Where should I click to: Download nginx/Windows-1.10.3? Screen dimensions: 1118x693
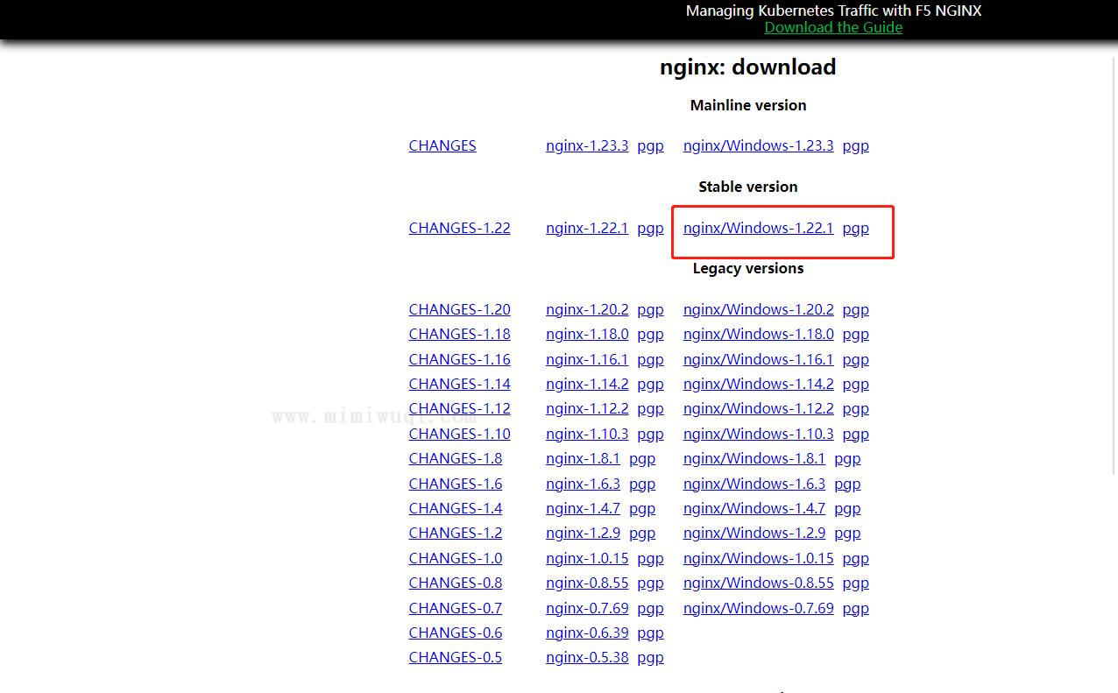pos(759,434)
